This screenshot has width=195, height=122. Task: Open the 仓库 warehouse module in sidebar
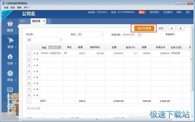[10, 59]
